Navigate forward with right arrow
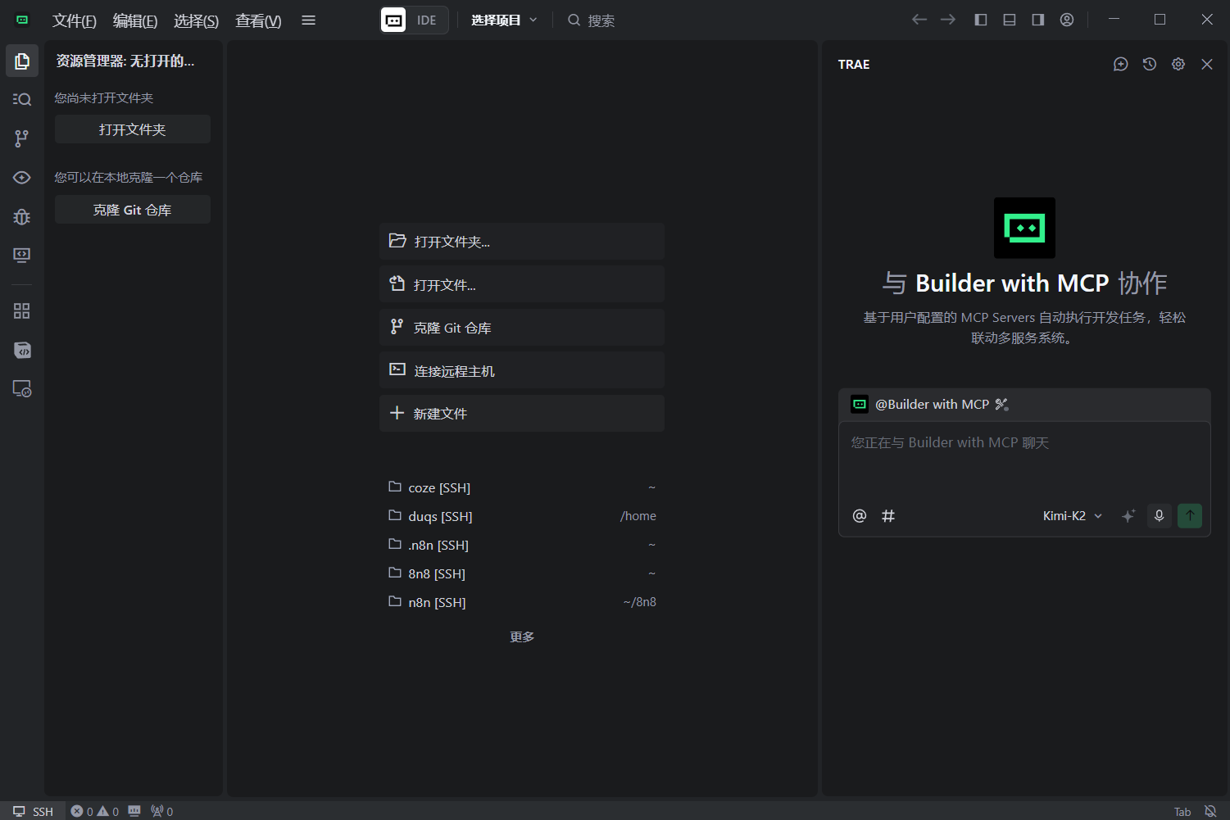This screenshot has height=820, width=1230. 948,20
